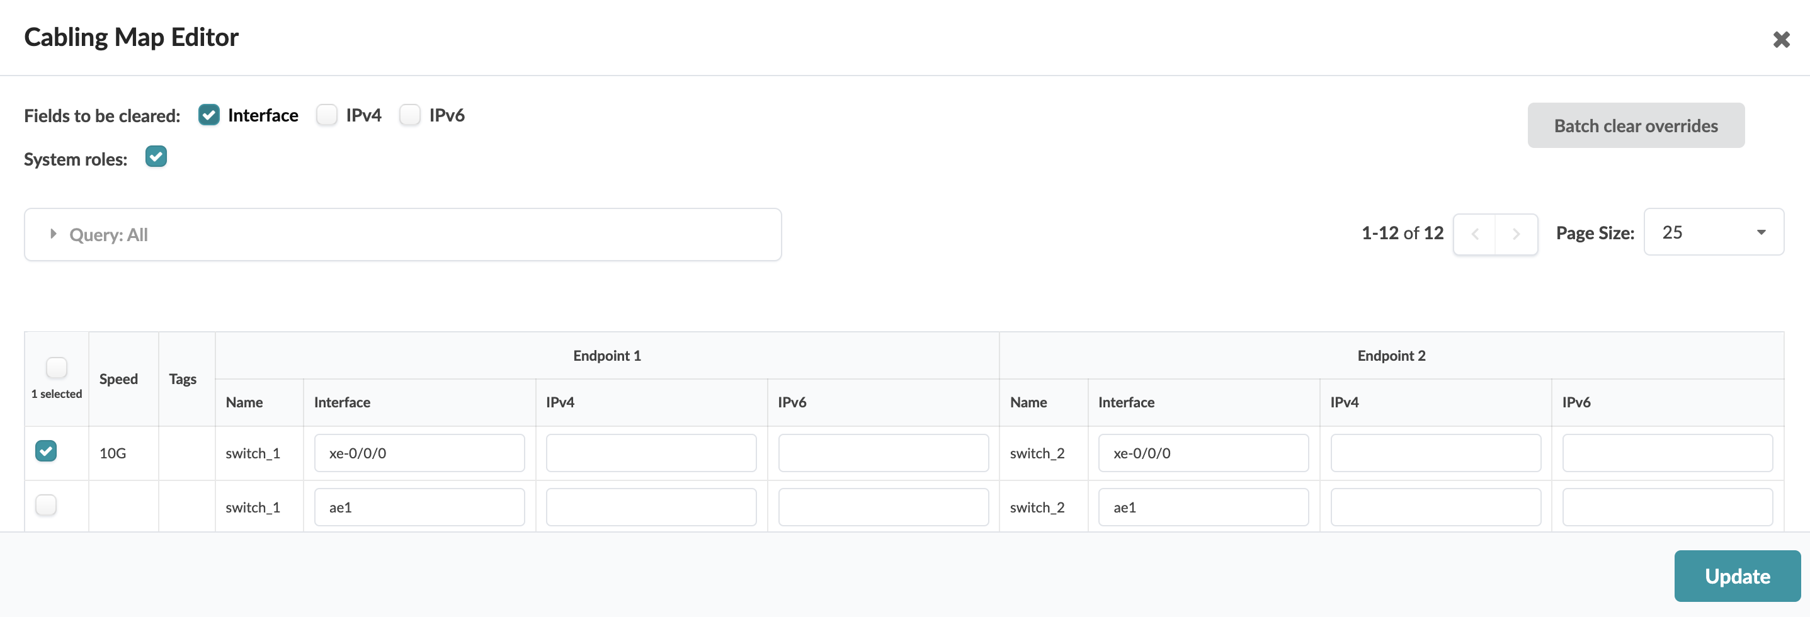Click the Batch clear overrides button
The width and height of the screenshot is (1810, 617).
(x=1635, y=126)
